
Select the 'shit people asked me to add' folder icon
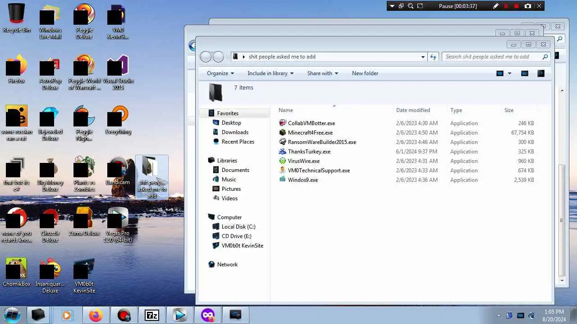(x=152, y=177)
